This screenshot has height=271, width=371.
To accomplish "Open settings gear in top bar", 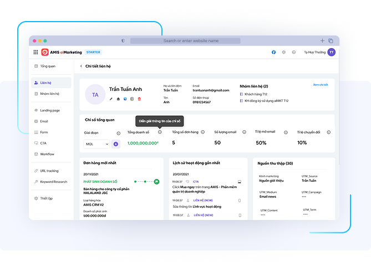I will tap(283, 52).
